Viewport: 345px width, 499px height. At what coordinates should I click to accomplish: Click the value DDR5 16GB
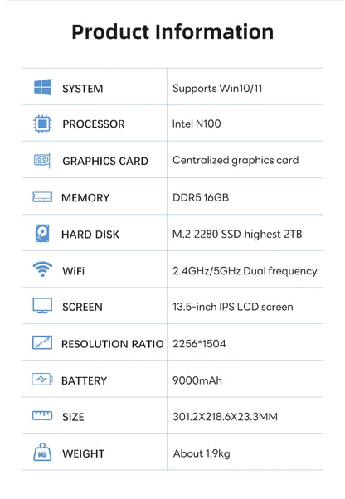(201, 197)
